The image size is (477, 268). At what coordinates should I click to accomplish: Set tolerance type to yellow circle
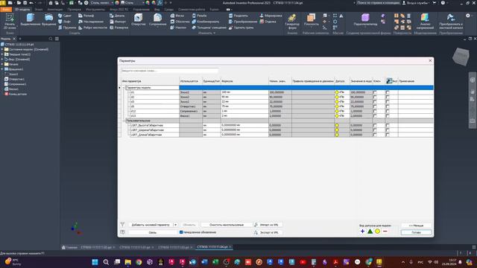point(377,232)
